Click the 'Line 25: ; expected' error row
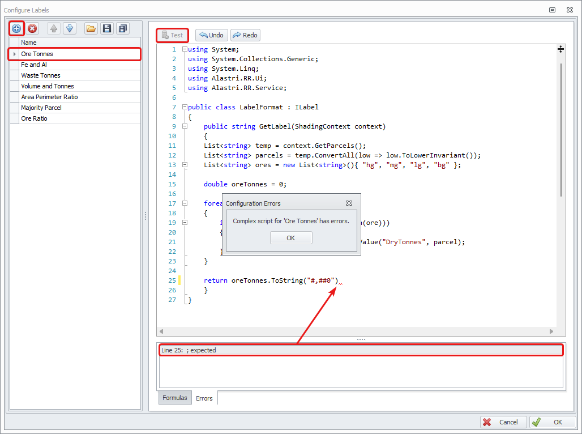Viewport: 582px width, 434px height. [x=360, y=350]
